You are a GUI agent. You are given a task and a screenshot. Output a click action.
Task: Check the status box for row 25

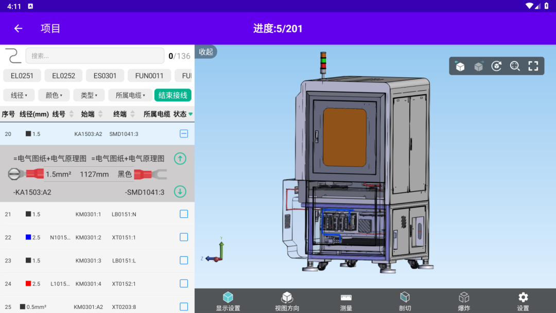click(184, 307)
